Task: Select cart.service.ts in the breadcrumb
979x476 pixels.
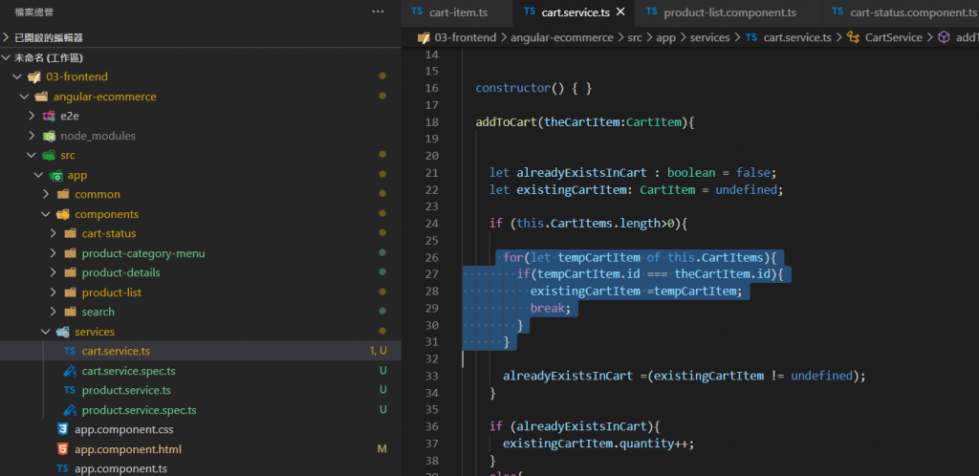Action: (797, 37)
